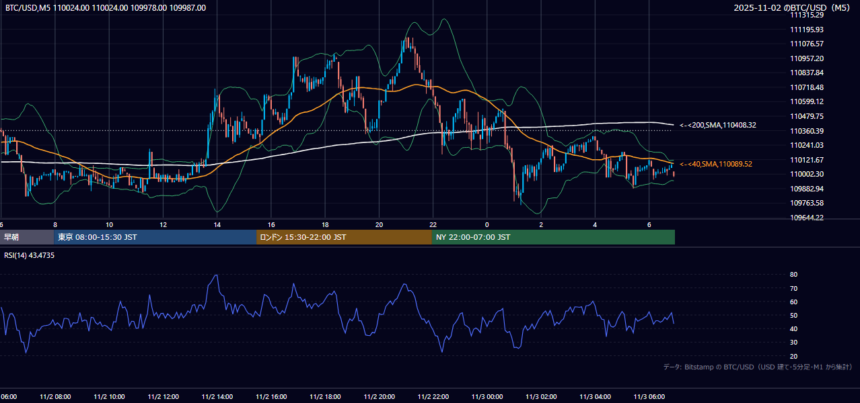The image size is (860, 403).
Task: Click the RSI scale value 60
Action: click(793, 302)
